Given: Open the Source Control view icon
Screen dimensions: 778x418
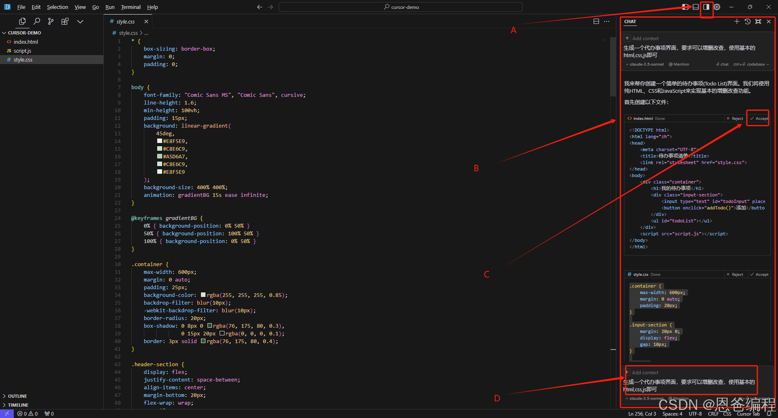Looking at the screenshot, I should click(51, 21).
